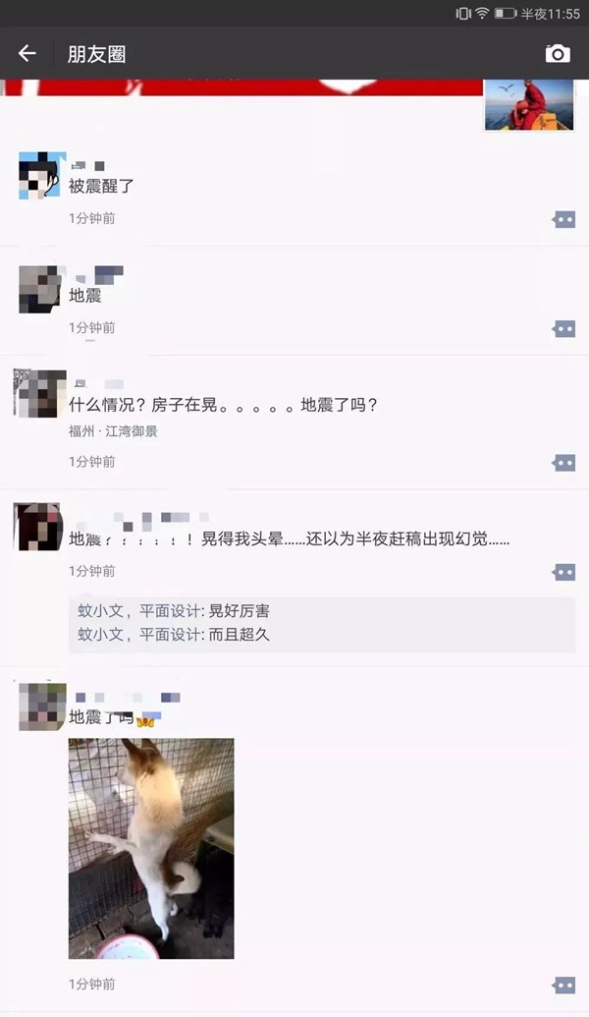Tap the 朋友圈 title text
The image size is (589, 1017).
point(96,54)
